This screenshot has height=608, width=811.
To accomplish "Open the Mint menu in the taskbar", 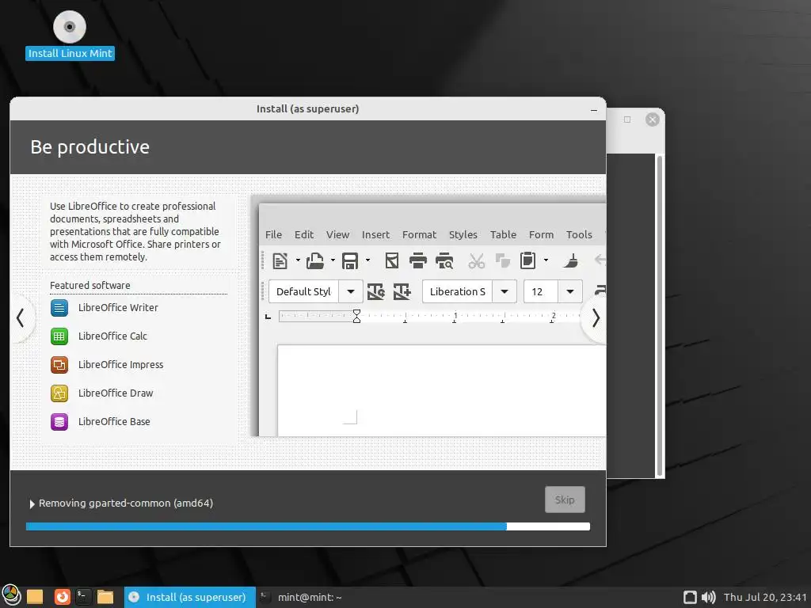I will 11,597.
